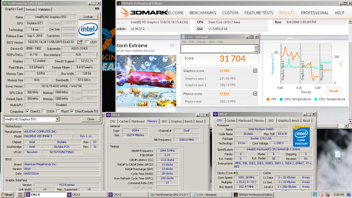Click the 3DMark title bar icon

[119, 3]
